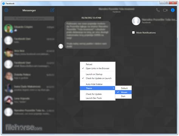
Task: Select Launch Dev Tools from the menu
Action: pyautogui.click(x=97, y=98)
